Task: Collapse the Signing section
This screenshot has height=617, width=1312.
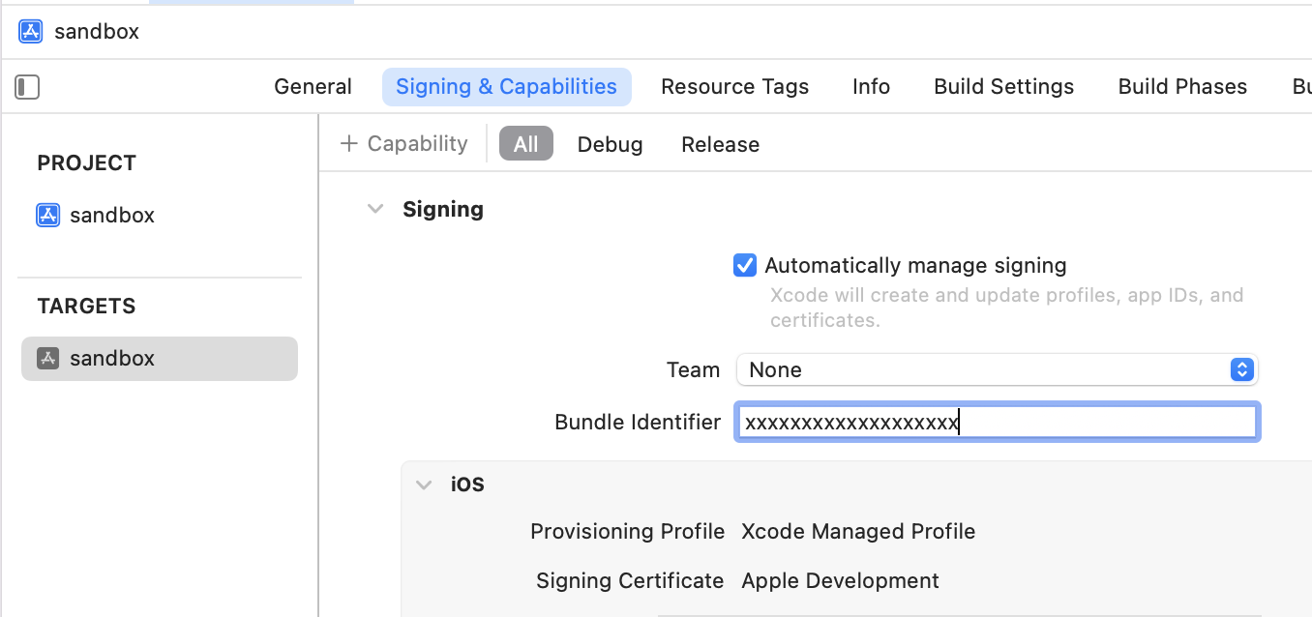Action: 375,209
